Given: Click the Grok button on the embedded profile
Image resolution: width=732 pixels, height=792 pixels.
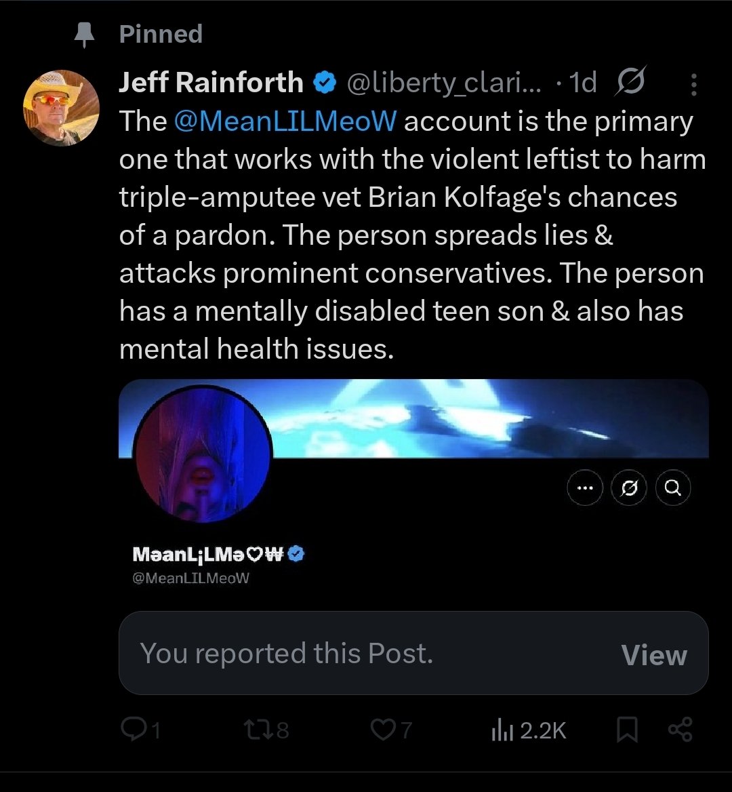Looking at the screenshot, I should tap(629, 488).
